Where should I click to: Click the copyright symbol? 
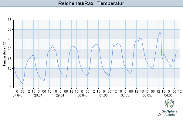[x=159, y=115]
